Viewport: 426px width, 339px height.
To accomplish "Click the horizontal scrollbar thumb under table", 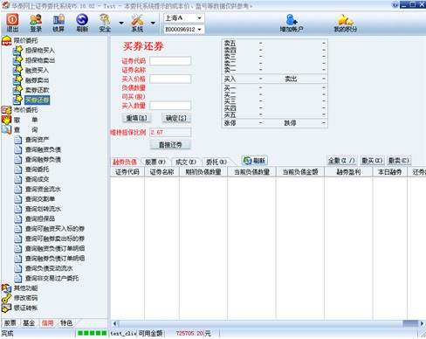I will (x=410, y=323).
